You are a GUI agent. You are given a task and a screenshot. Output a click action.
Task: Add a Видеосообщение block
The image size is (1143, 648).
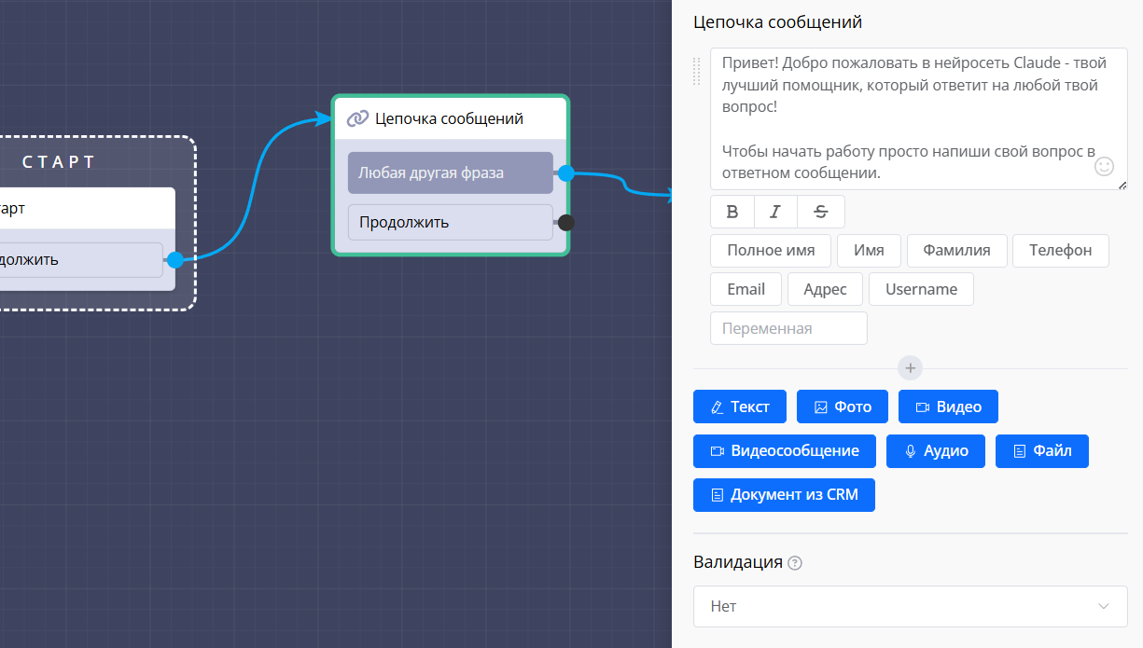[784, 451]
